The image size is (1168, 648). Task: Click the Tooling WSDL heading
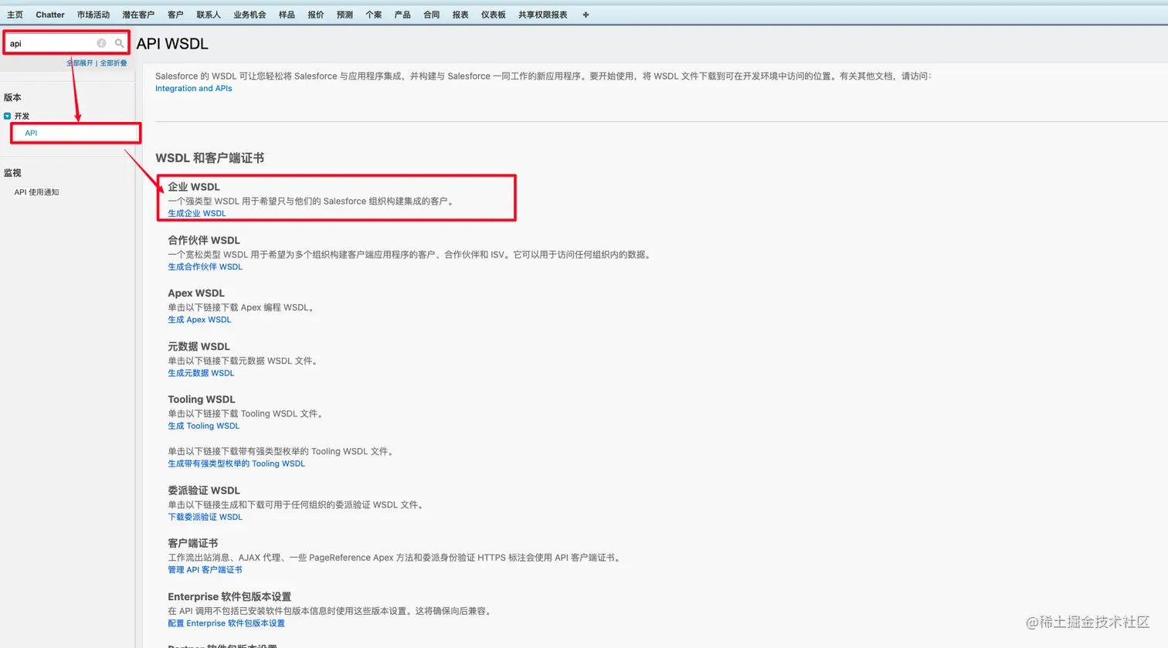[202, 399]
